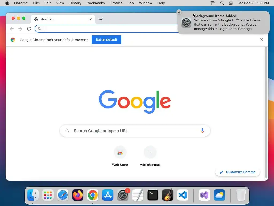Open App Store from the Dock

pyautogui.click(x=108, y=195)
